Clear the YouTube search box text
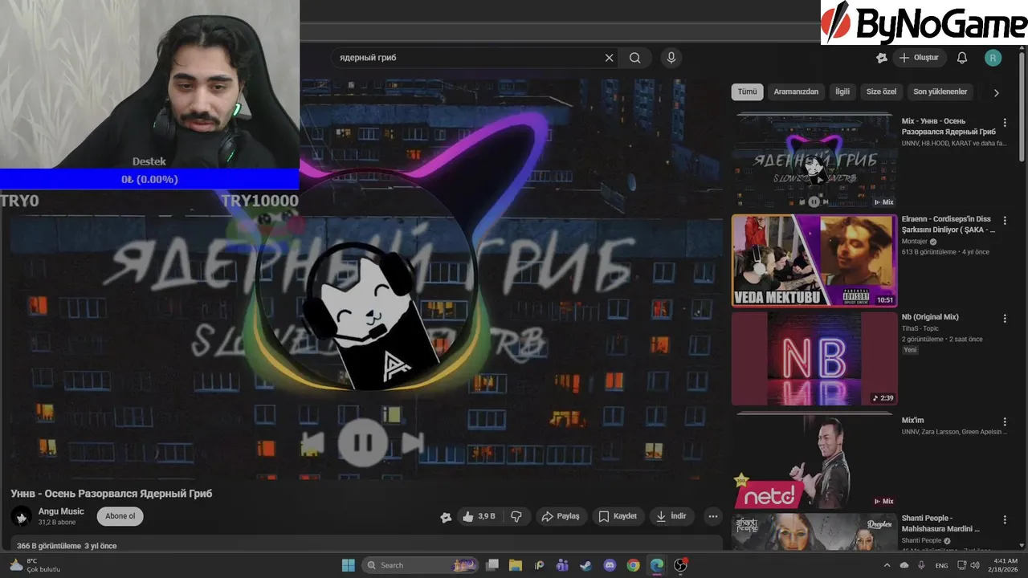This screenshot has height=578, width=1028. [x=609, y=58]
